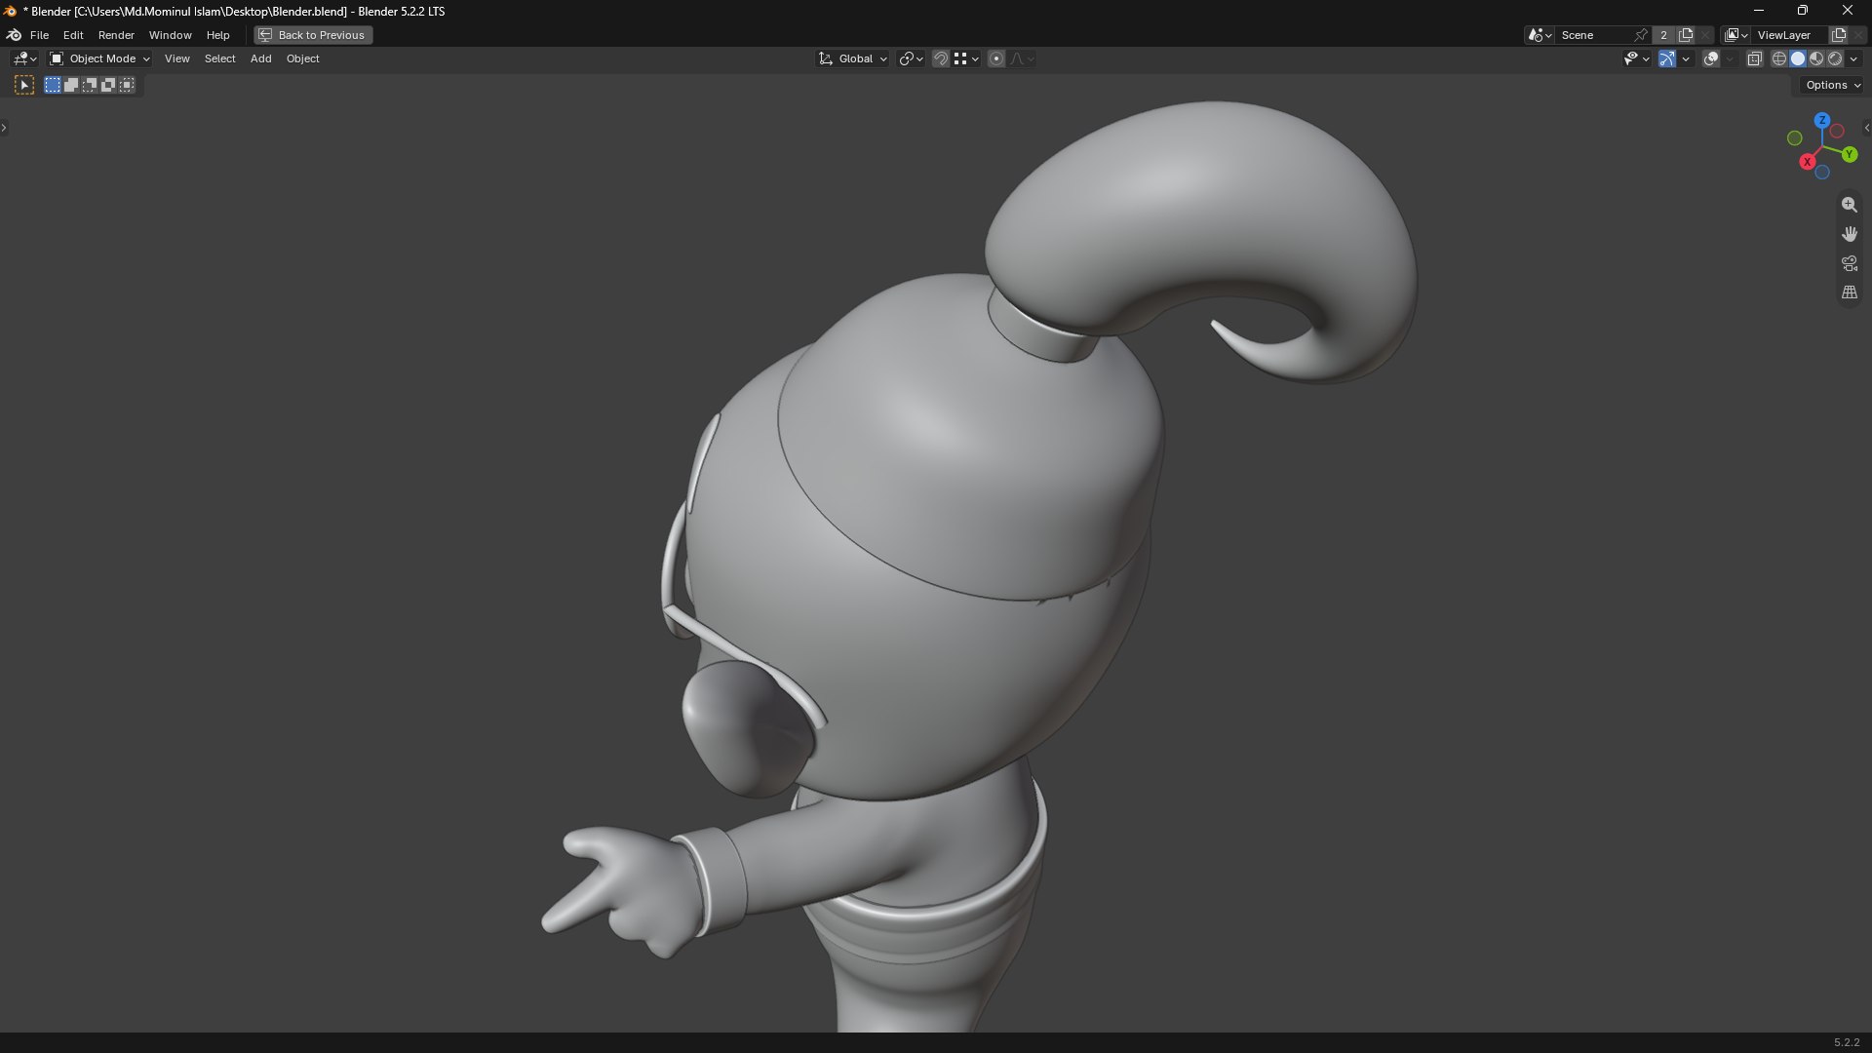Image resolution: width=1872 pixels, height=1053 pixels.
Task: Click the green Y axis gizmo
Action: pyautogui.click(x=1850, y=154)
